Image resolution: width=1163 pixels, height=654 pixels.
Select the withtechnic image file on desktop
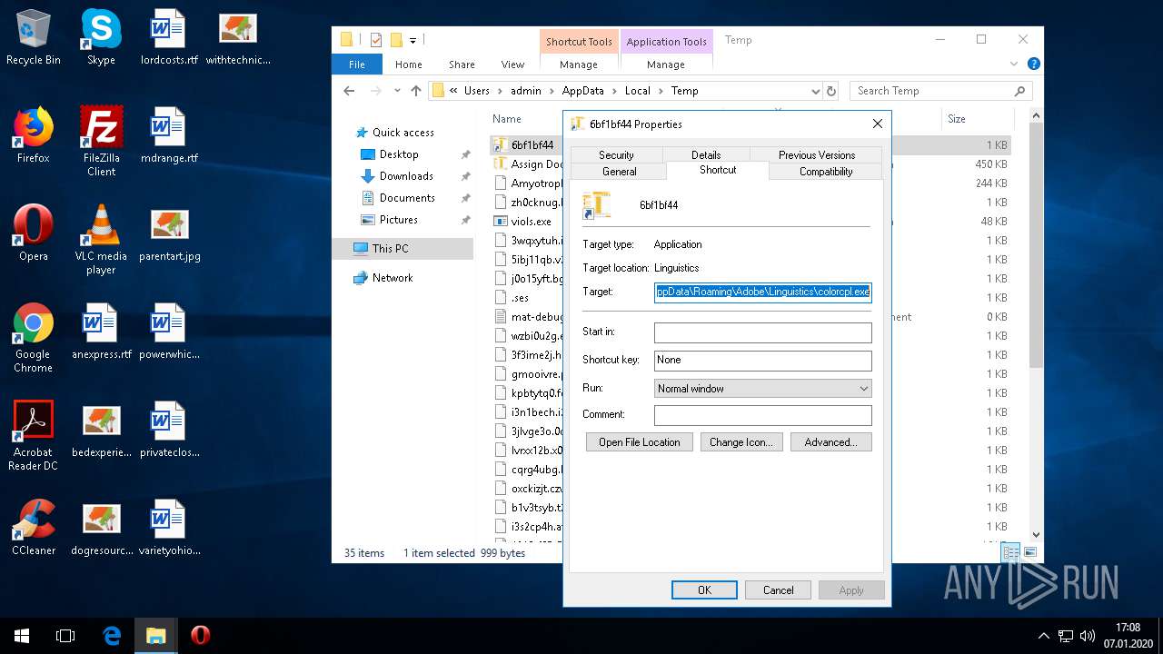[x=238, y=38]
